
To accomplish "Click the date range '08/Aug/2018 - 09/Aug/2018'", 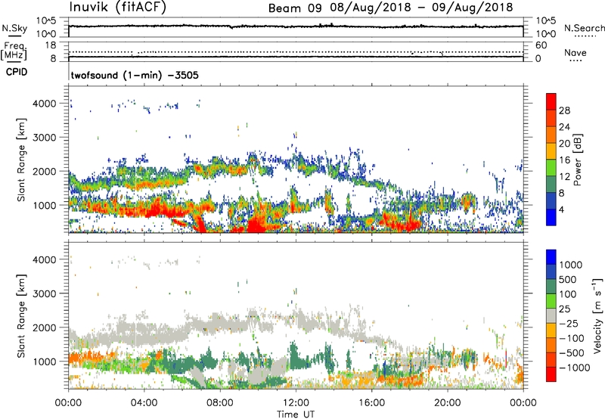I will coord(421,8).
